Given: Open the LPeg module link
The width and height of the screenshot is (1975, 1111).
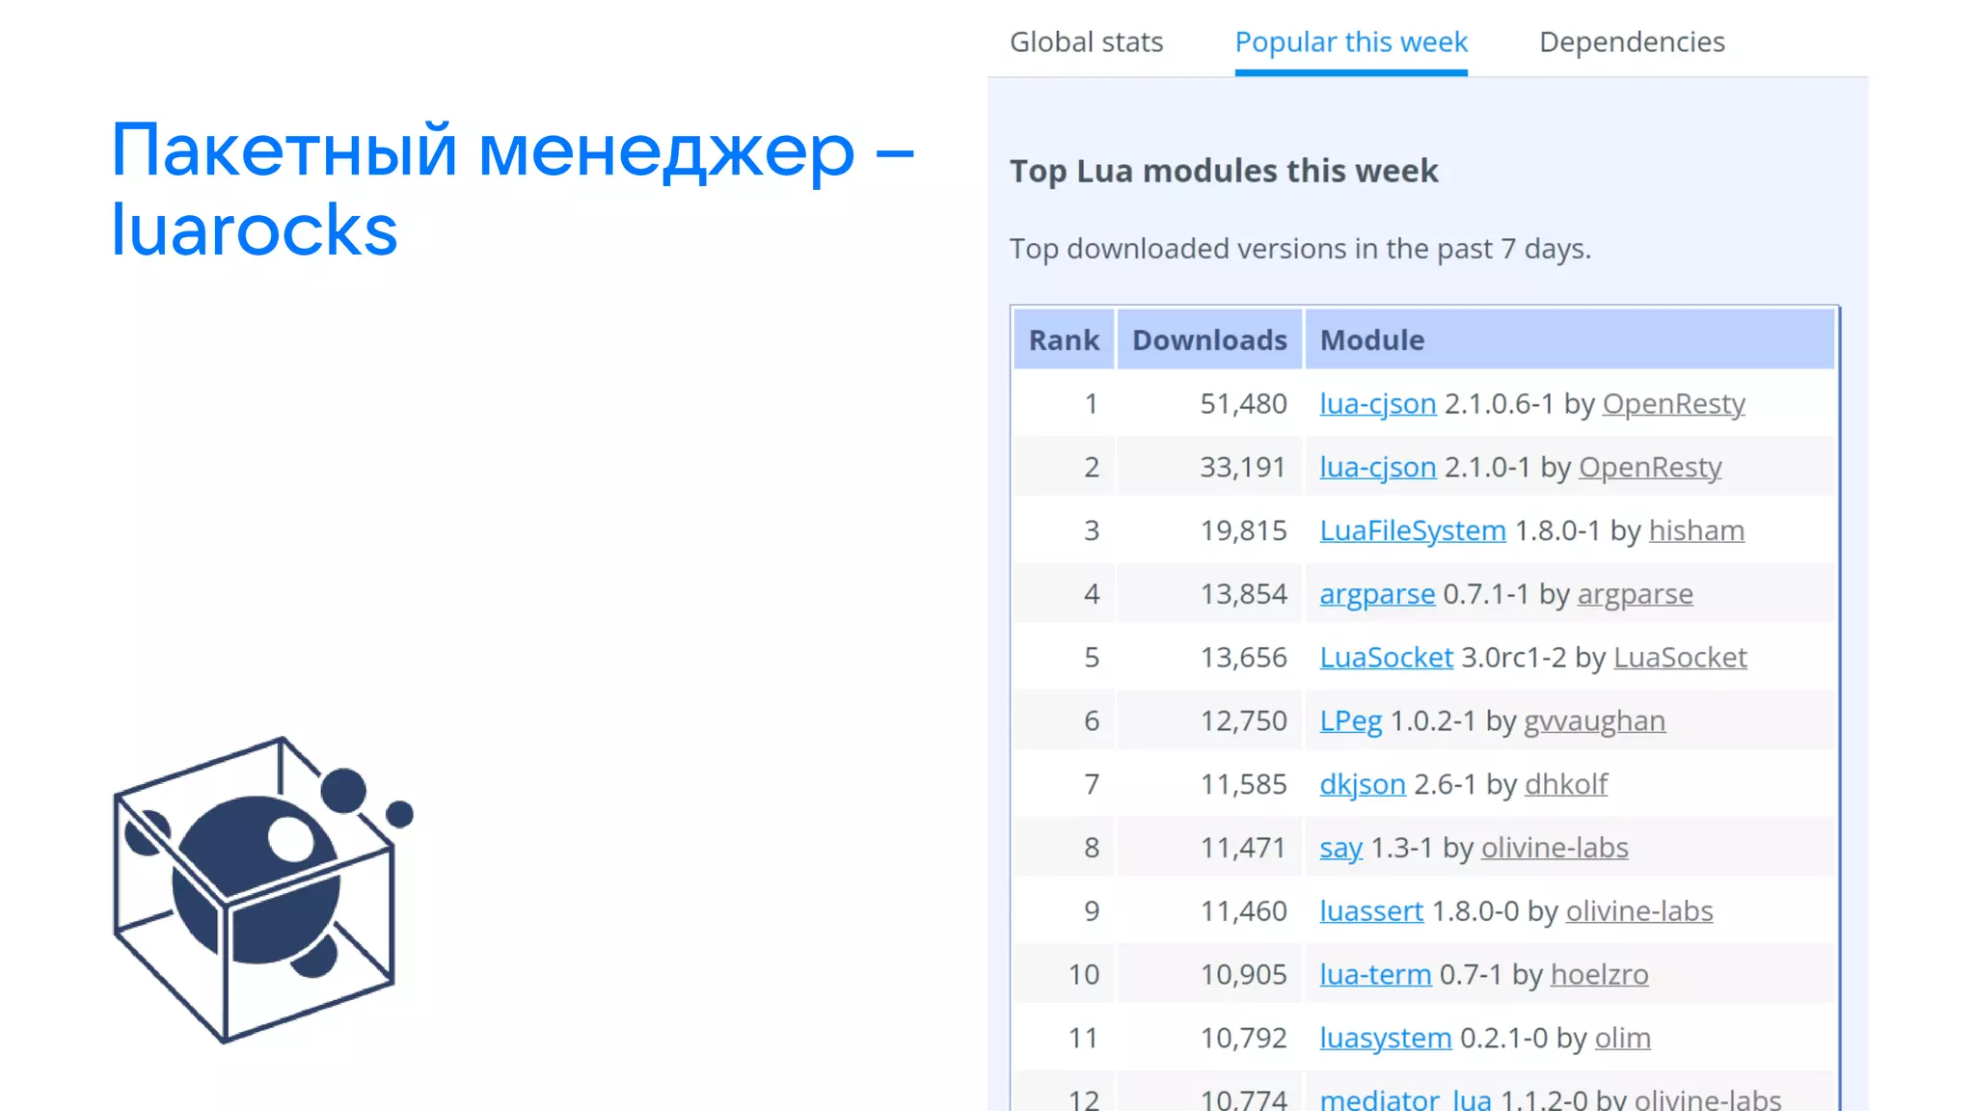Looking at the screenshot, I should [x=1350, y=721].
